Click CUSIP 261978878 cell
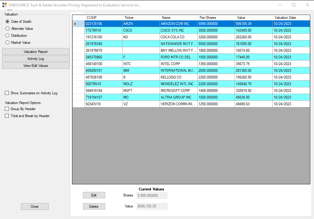Viewport: 314px width, 219px height. tap(103, 50)
